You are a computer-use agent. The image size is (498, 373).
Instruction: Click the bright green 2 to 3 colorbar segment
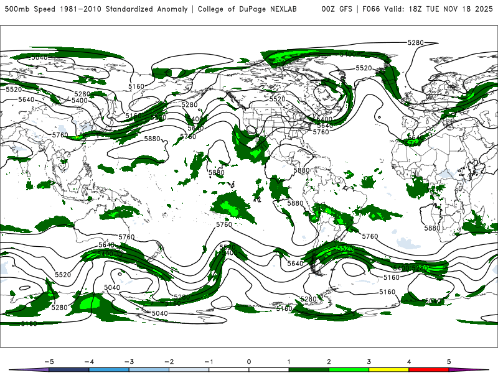(x=349, y=370)
